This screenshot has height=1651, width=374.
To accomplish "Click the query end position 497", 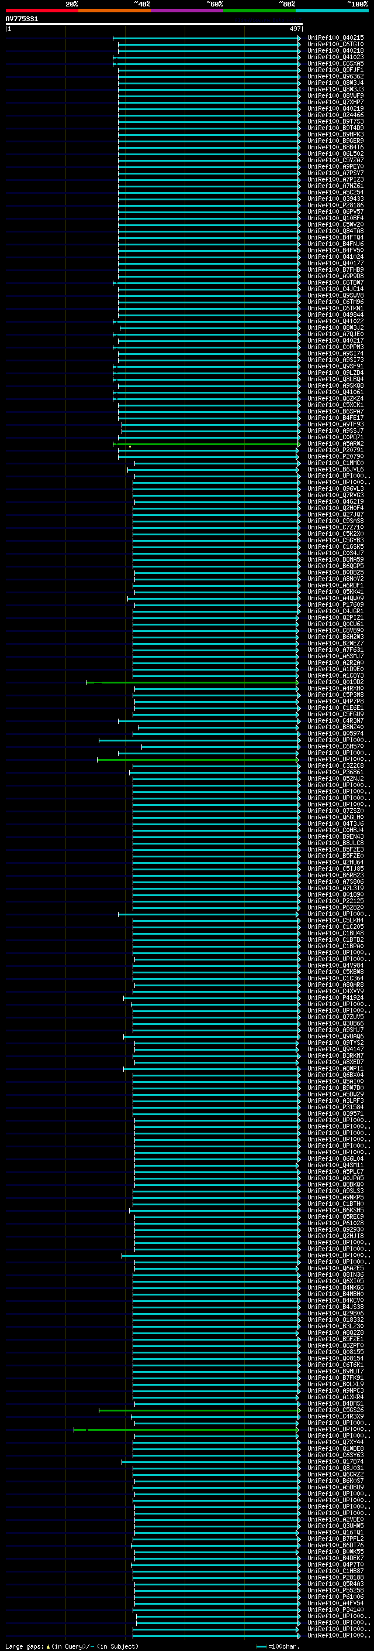I will pyautogui.click(x=295, y=29).
